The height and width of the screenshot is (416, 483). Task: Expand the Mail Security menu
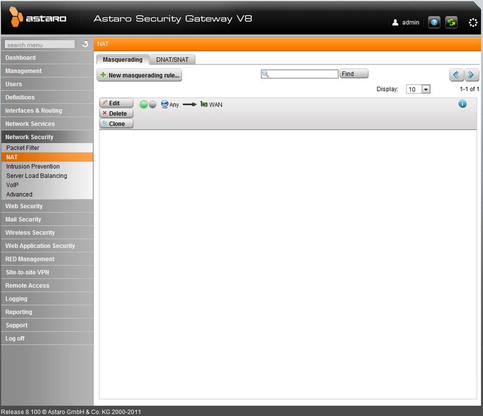pyautogui.click(x=47, y=219)
